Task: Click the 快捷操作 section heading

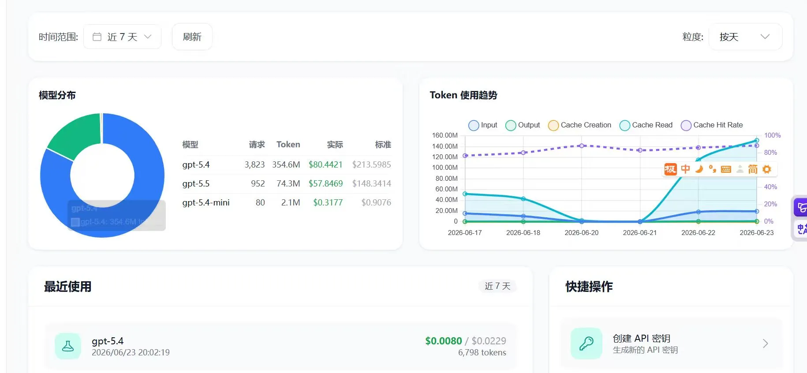Action: [589, 287]
